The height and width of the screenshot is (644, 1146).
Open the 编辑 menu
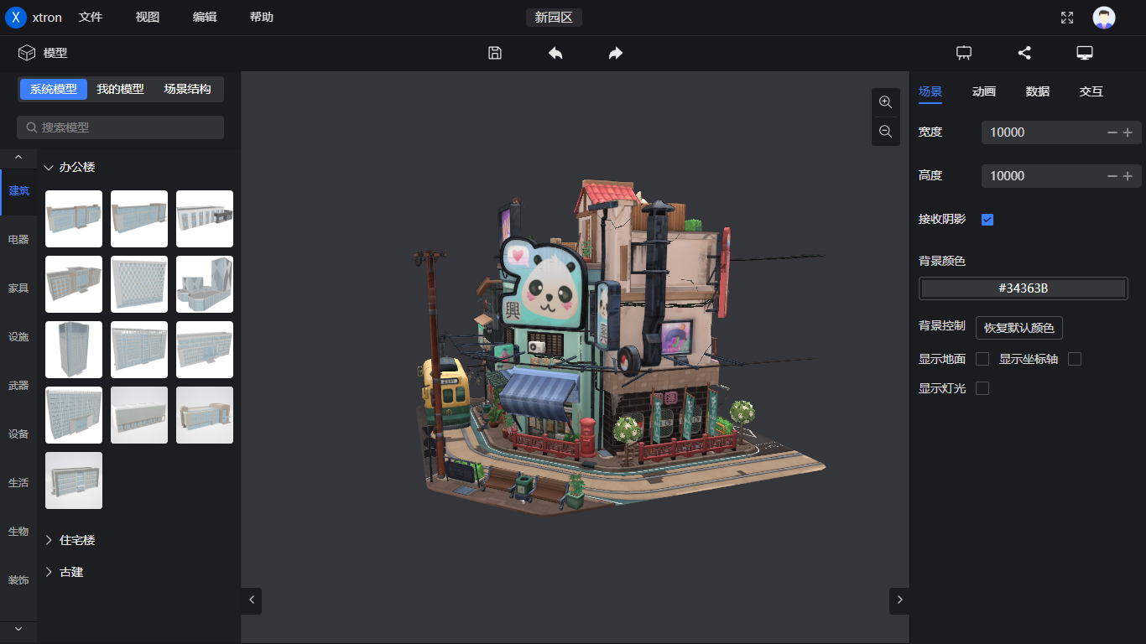205,18
